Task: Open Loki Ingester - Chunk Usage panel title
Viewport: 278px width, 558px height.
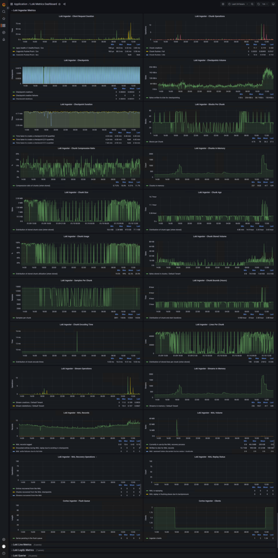Action: pos(77,236)
